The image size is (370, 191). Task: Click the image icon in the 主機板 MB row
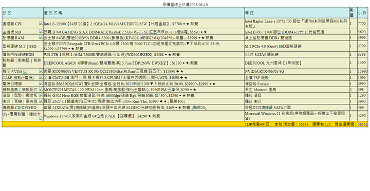coord(41,31)
